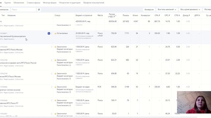The width and height of the screenshot is (211, 118).
Task: Open three-dot menu in the 169,11 spend row
Action: [x=52, y=100]
